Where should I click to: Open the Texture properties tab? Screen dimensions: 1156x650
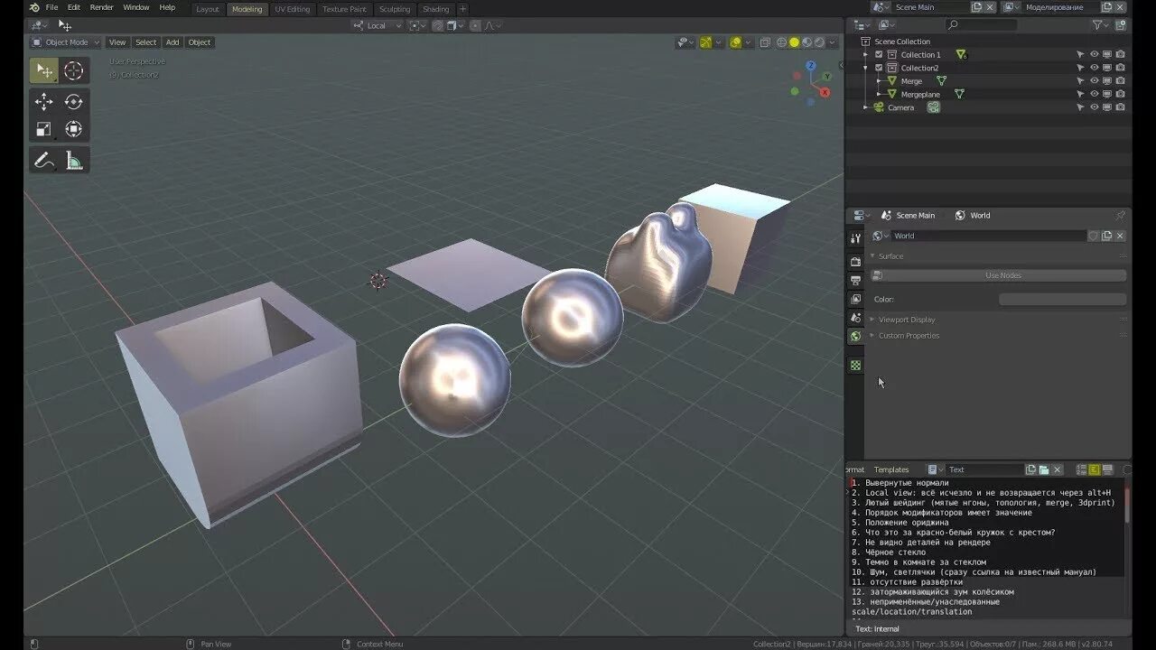pos(855,365)
